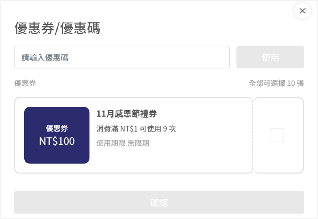Click the 9 次 usage count in the coupon
The image size is (318, 219).
coord(169,129)
